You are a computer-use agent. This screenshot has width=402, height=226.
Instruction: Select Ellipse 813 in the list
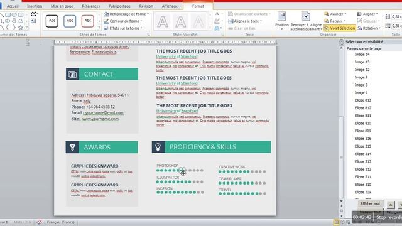(363, 100)
